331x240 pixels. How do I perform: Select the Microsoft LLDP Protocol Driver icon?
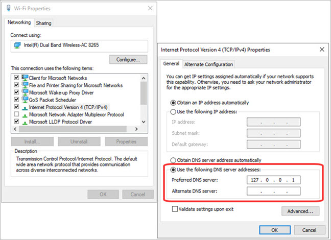pyautogui.click(x=24, y=122)
